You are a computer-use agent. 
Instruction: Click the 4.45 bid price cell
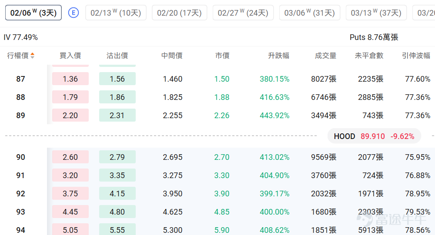[70, 212]
